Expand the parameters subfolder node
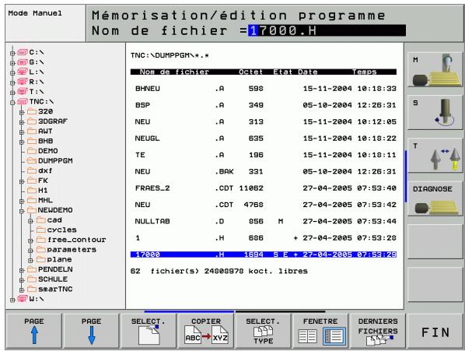Viewport: 465px width, 351px height. 30,251
